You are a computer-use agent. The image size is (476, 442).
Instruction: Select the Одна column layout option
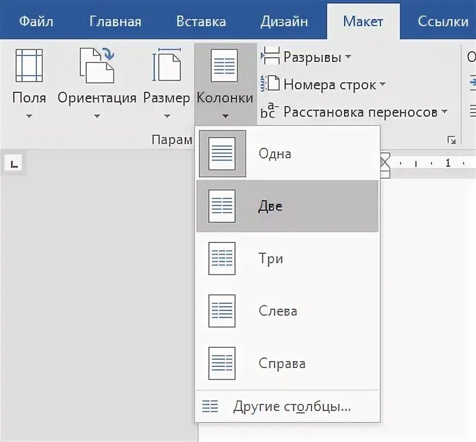(221, 152)
